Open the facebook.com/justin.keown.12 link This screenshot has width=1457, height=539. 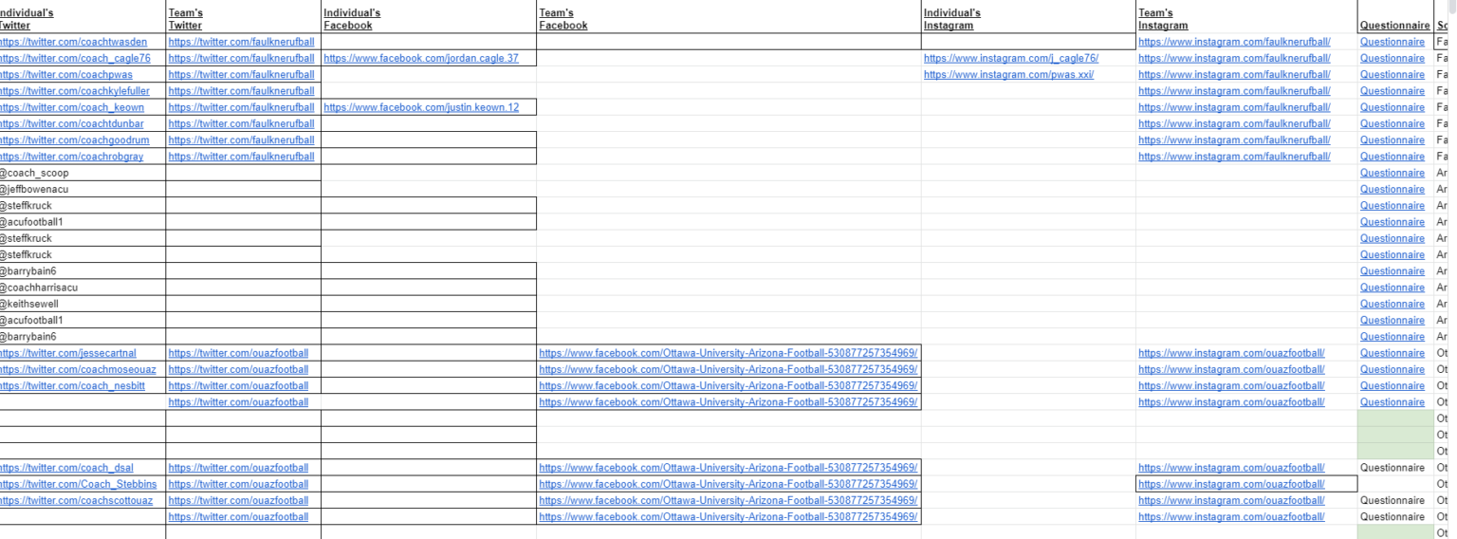(421, 107)
